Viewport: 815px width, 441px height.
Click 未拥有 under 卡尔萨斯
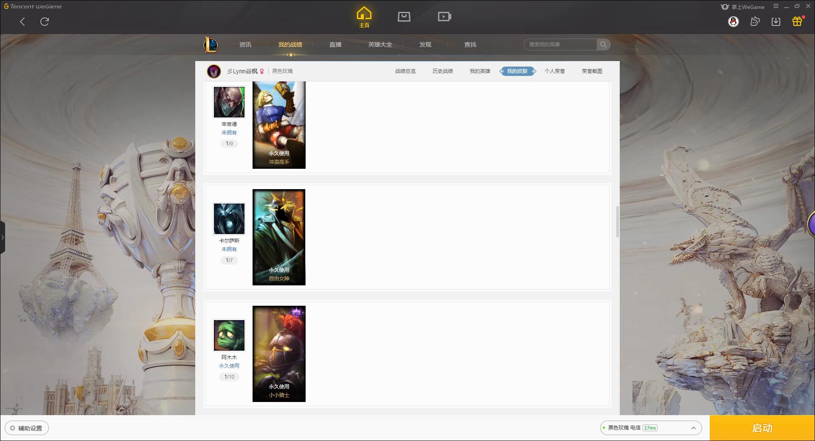point(229,249)
